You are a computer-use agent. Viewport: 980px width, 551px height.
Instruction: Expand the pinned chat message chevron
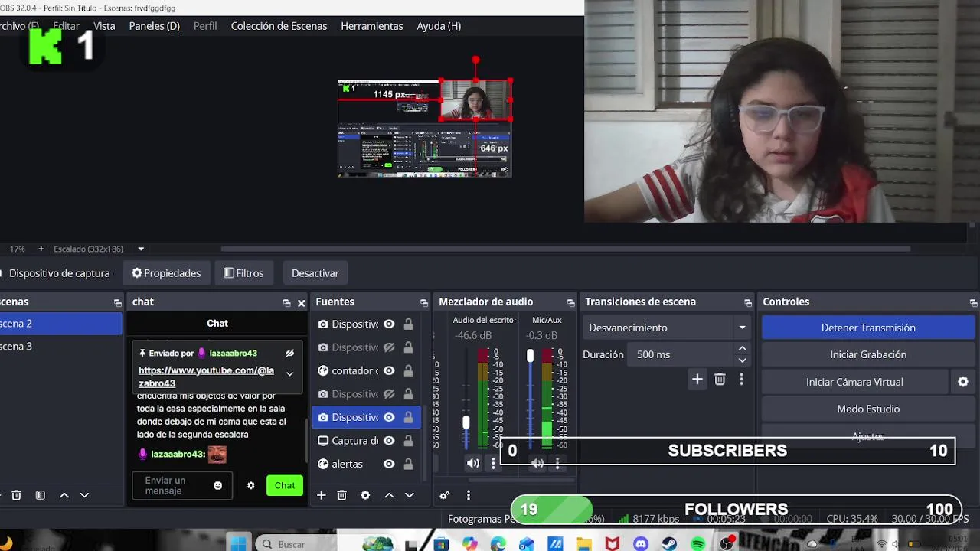pos(289,373)
